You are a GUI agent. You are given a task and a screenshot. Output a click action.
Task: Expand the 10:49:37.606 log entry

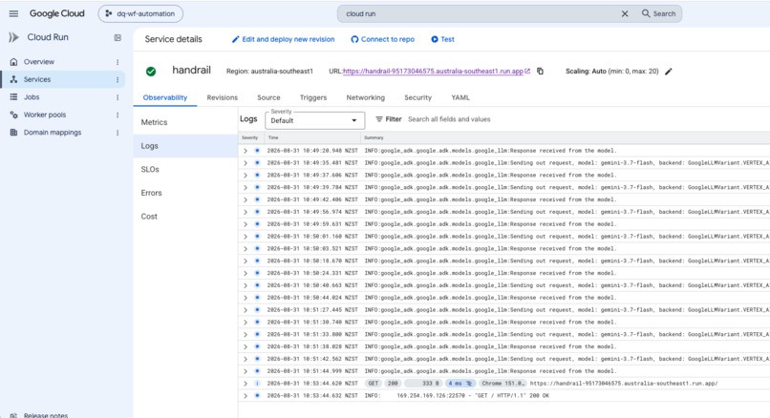tap(246, 176)
